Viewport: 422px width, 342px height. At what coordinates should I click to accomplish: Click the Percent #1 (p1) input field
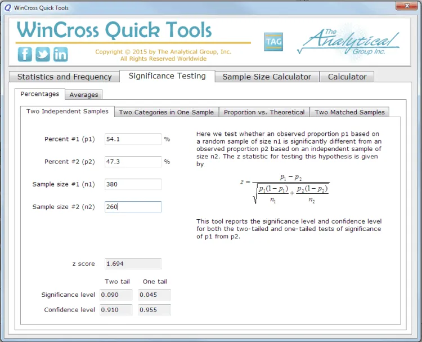[x=133, y=139]
